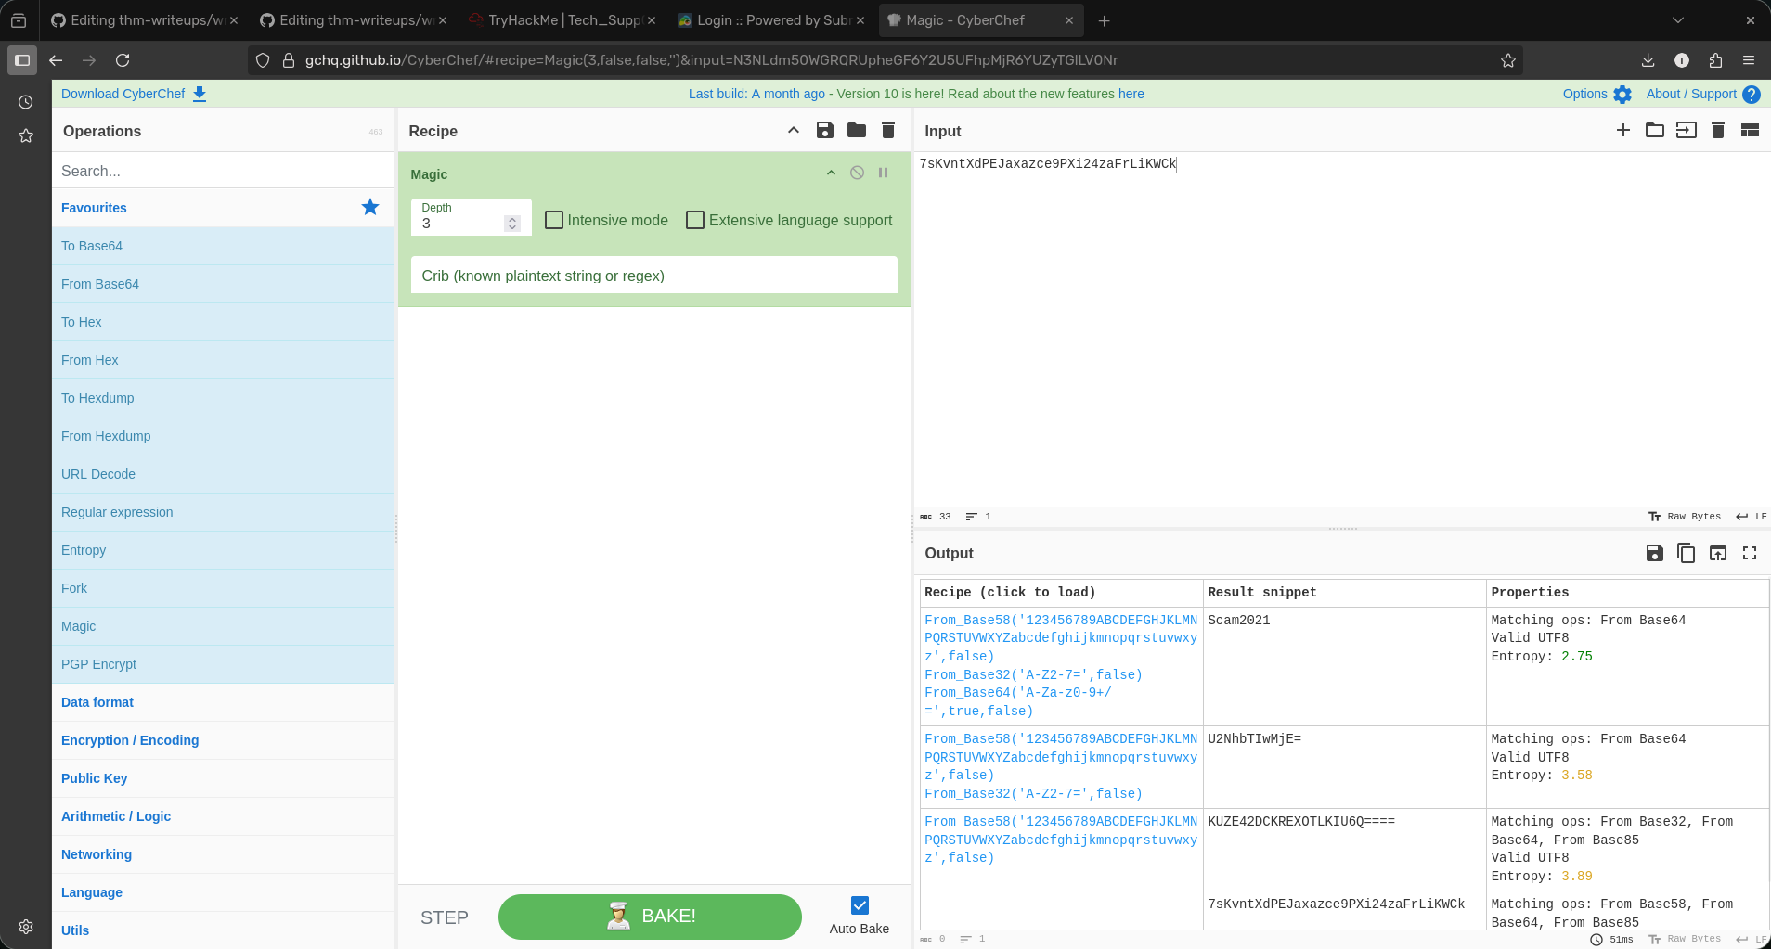The height and width of the screenshot is (949, 1771).
Task: Enable Intensive mode checkbox
Action: point(554,220)
